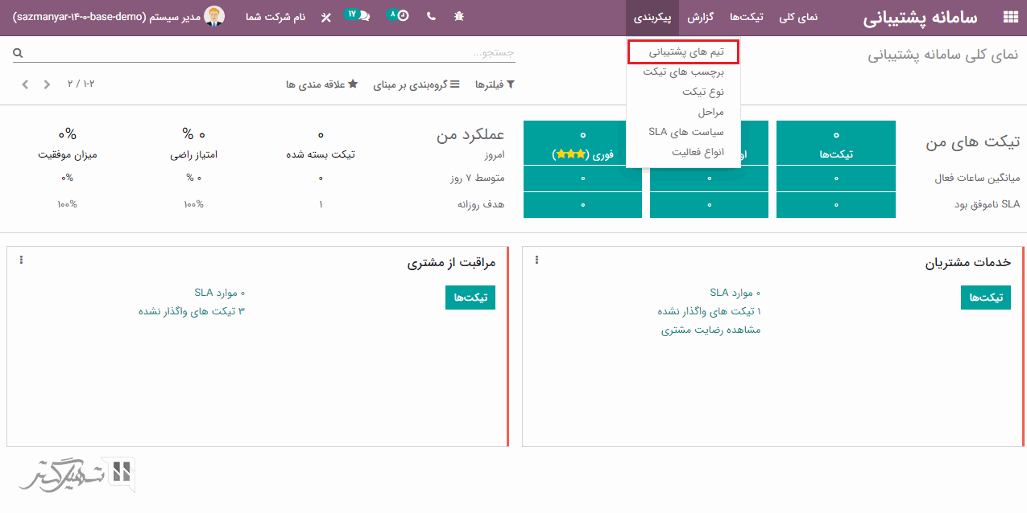Image resolution: width=1027 pixels, height=513 pixels.
Task: Select تیم های پشتیبانی menu entry
Action: point(683,51)
